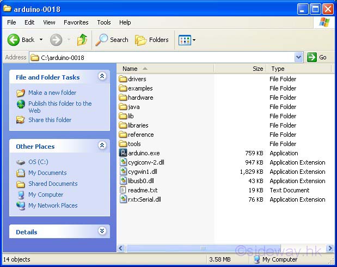Image resolution: width=337 pixels, height=267 pixels.
Task: Open the Edit menu
Action: coord(29,22)
